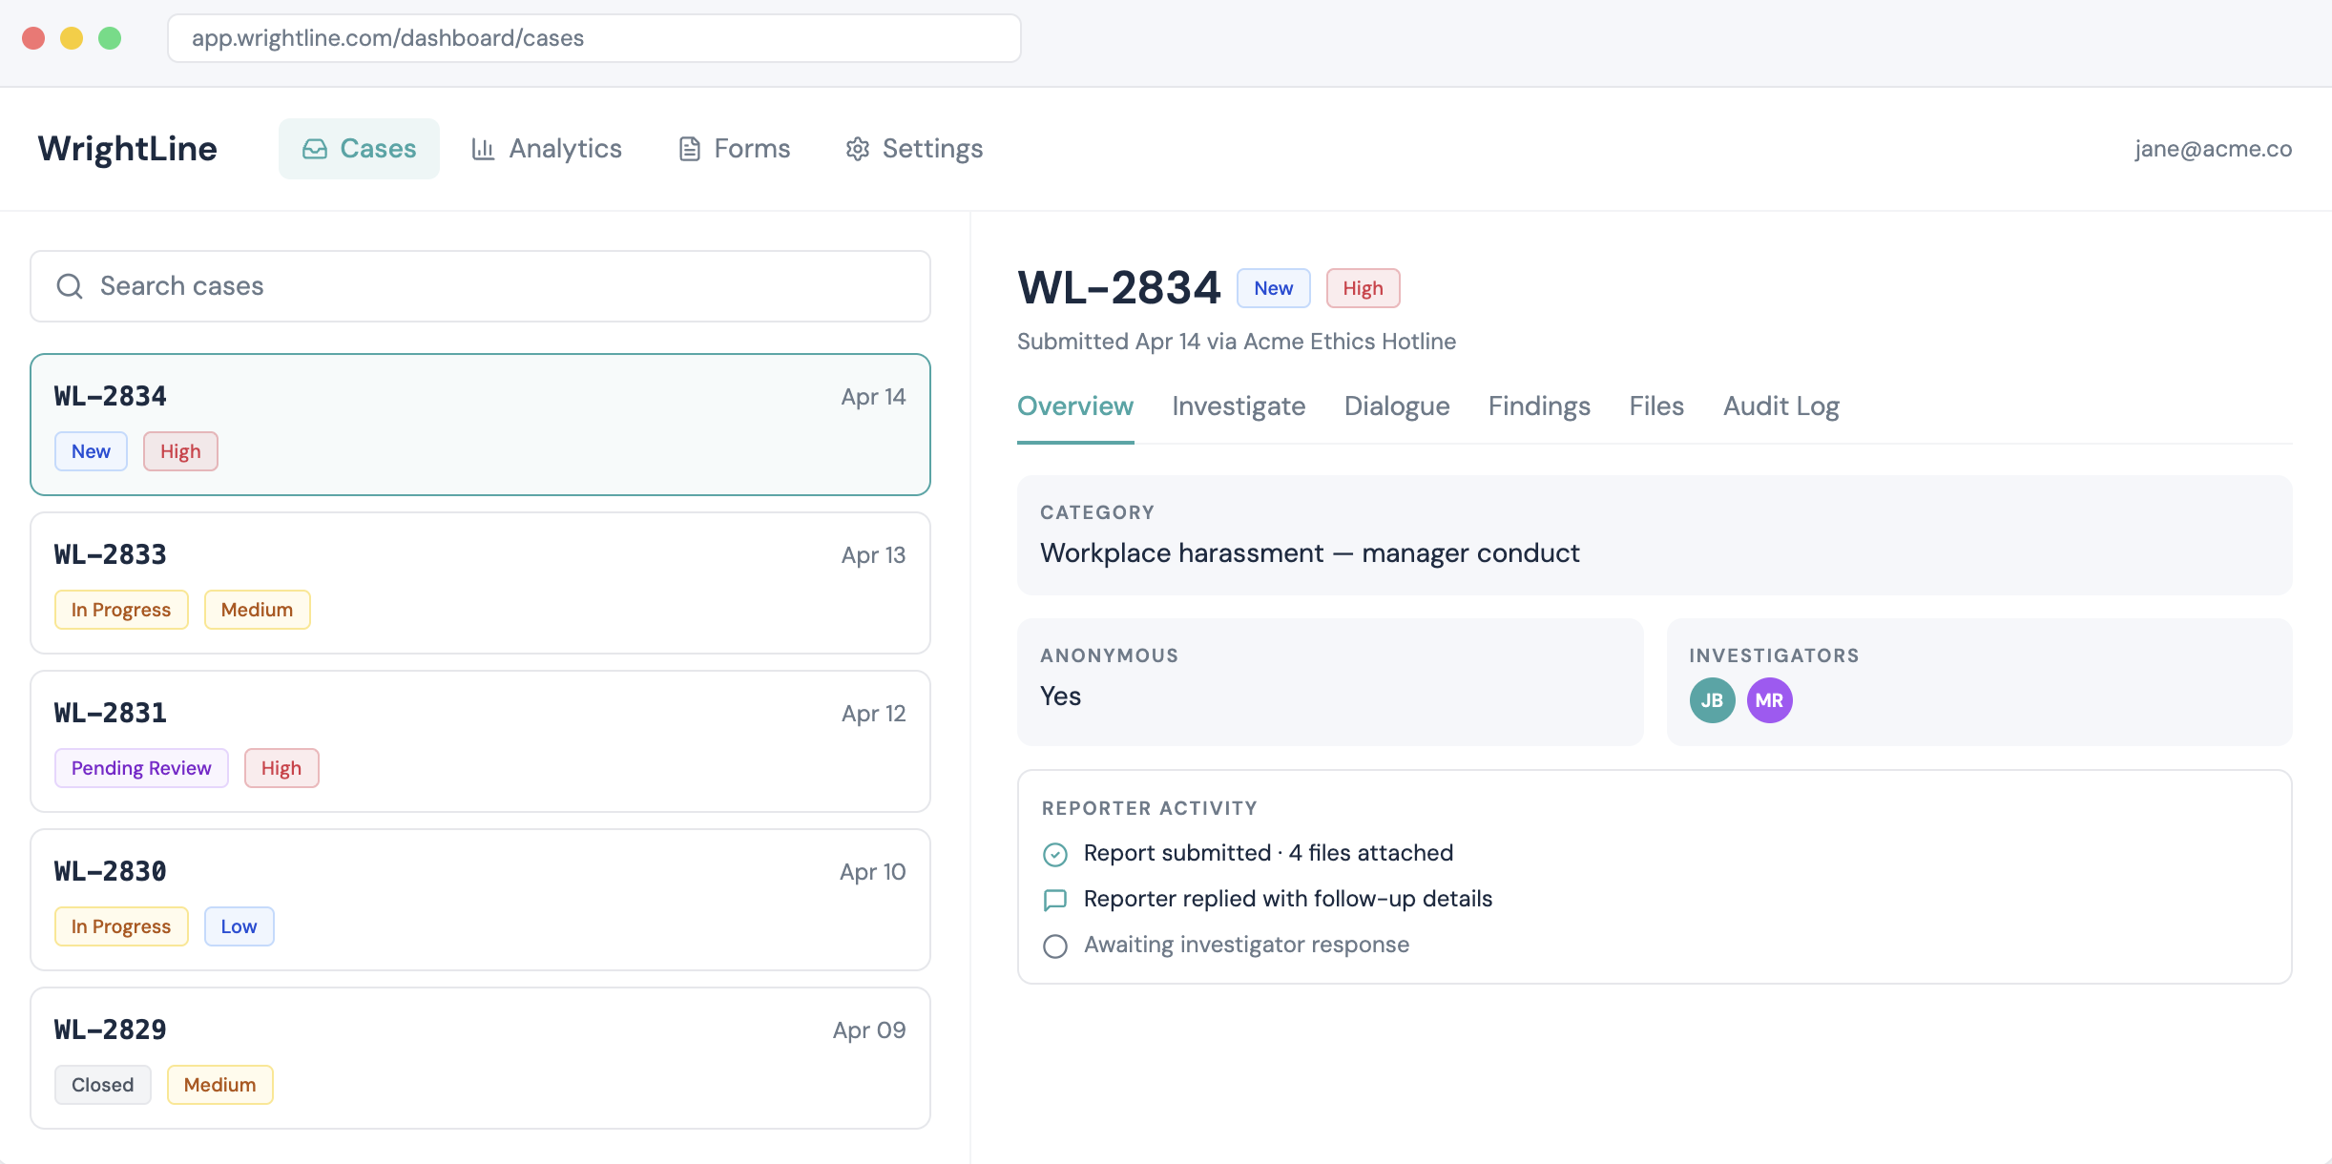This screenshot has width=2332, height=1164.
Task: Select case WL-2834 in list
Action: pyautogui.click(x=480, y=425)
